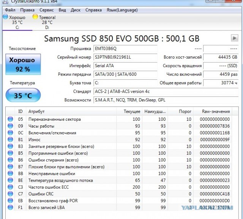Screen dimensions: 243x219
Task: Click status orb for attribute B3
Action: click(x=10, y=146)
